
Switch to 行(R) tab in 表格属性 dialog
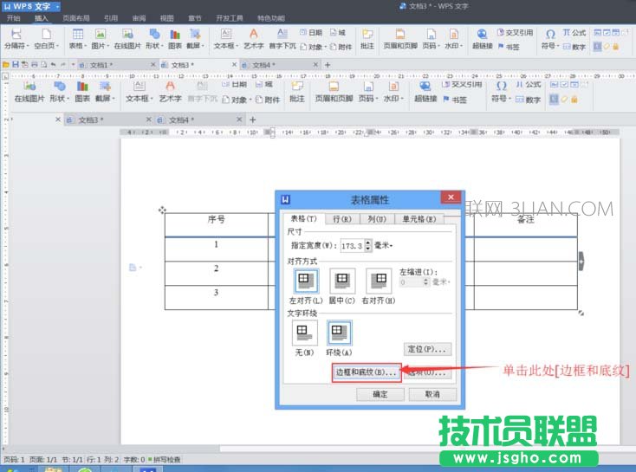(342, 219)
